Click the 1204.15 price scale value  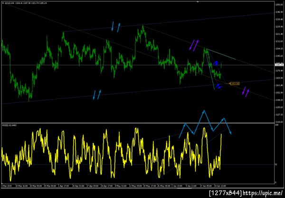click(279, 49)
